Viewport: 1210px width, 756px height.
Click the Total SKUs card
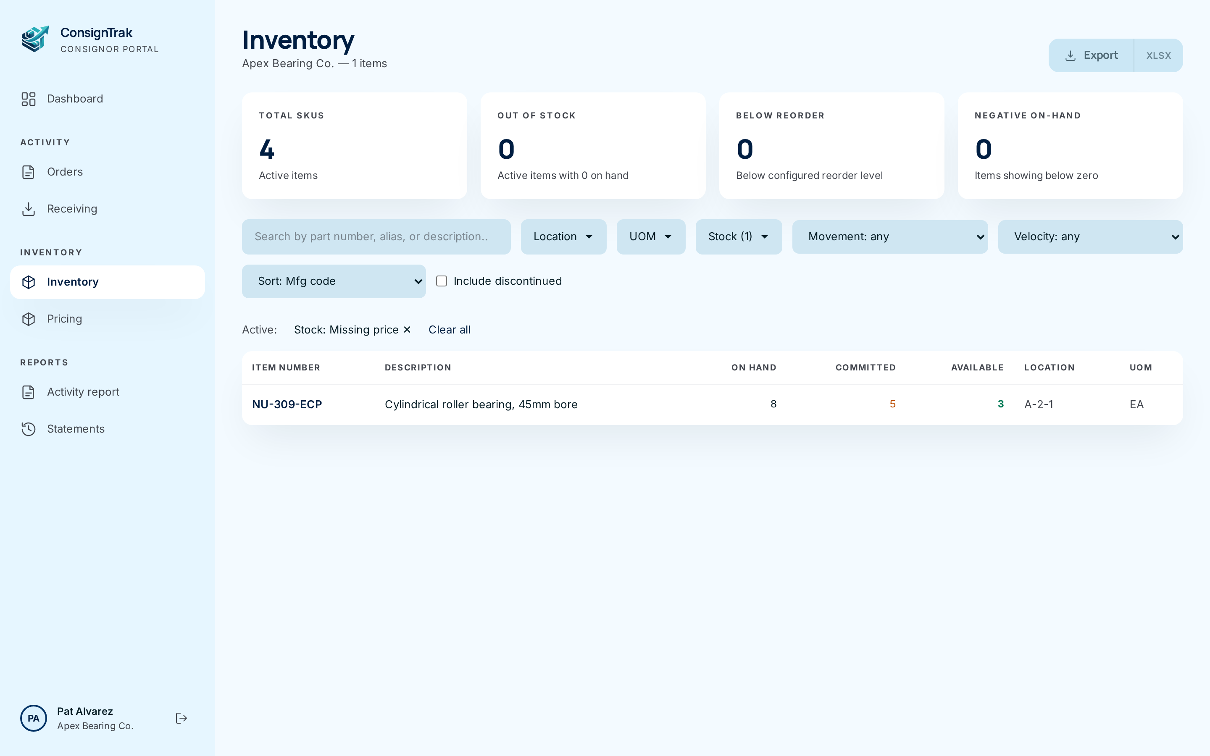(x=354, y=145)
